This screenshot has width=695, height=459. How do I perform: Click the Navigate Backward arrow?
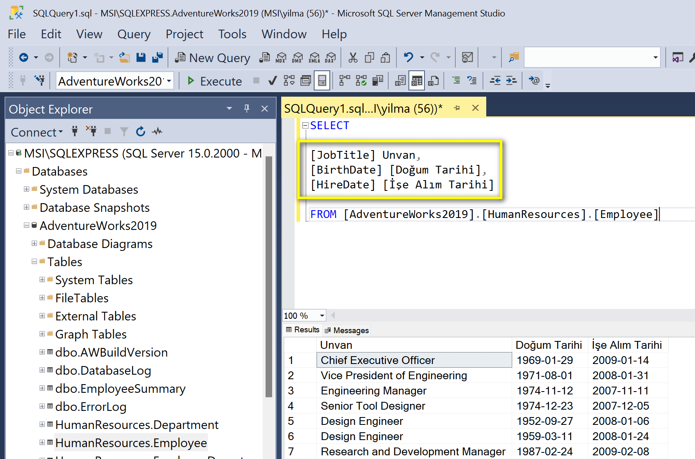(23, 58)
